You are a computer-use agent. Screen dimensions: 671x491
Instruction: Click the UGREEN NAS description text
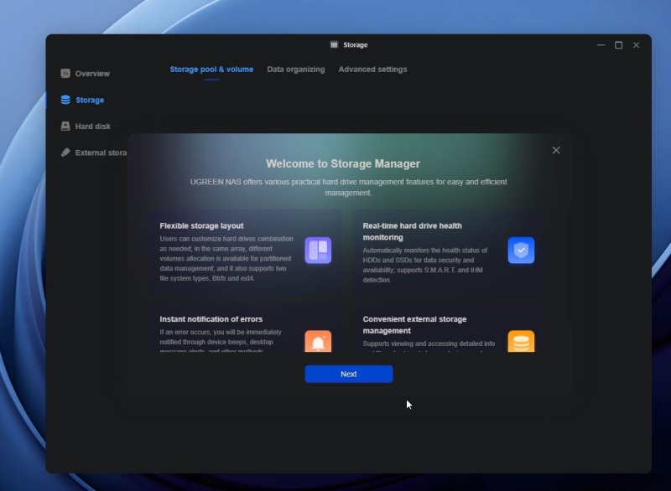(x=348, y=187)
